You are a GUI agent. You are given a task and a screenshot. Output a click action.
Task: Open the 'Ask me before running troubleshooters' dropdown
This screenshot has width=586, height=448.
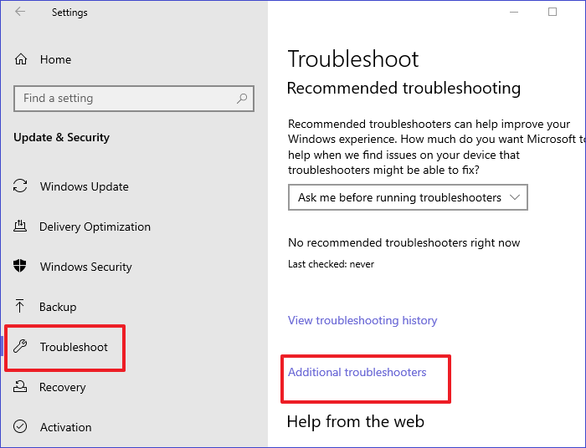408,198
